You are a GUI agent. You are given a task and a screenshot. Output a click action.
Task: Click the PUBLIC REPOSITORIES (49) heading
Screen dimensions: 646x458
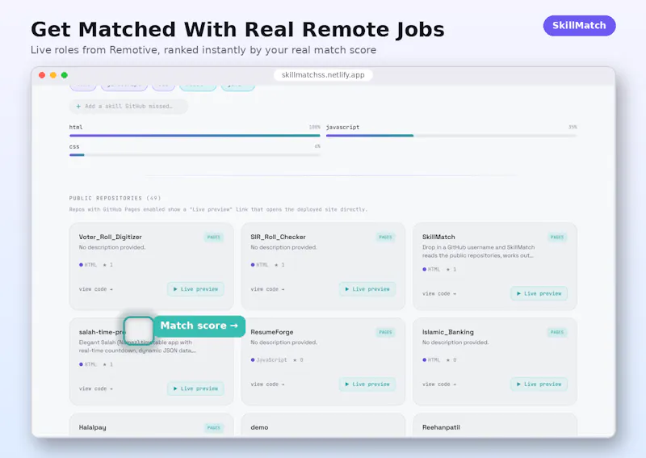(115, 198)
